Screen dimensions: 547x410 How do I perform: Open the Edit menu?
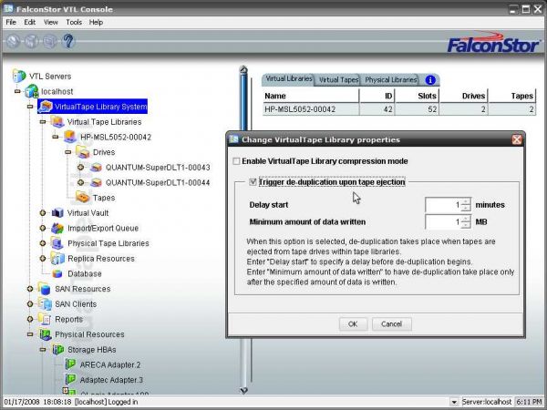pos(30,22)
